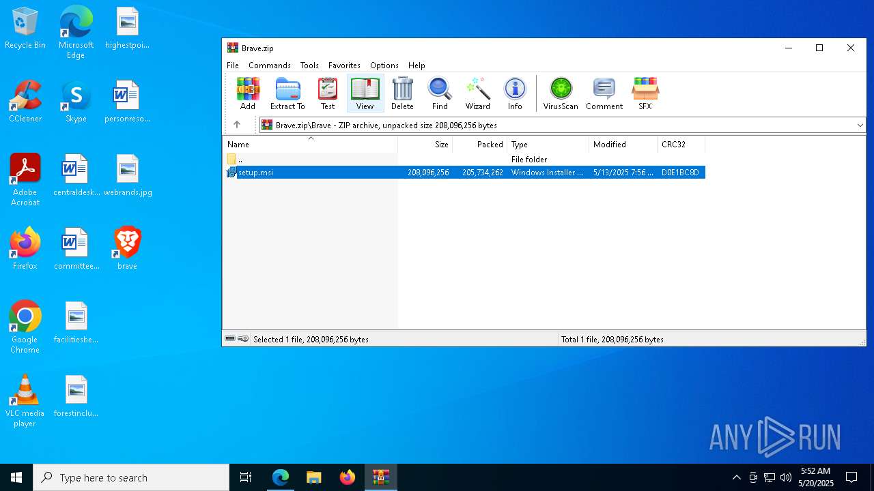Screen dimensions: 874x491
Task: Sort by the Size column header
Action: (425, 145)
